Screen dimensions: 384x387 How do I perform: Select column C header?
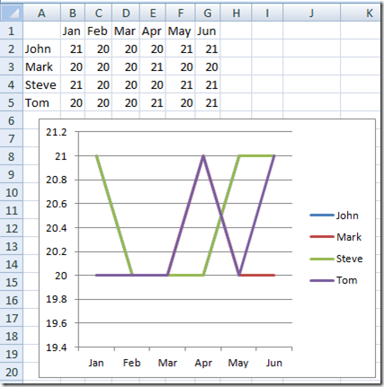pyautogui.click(x=98, y=13)
